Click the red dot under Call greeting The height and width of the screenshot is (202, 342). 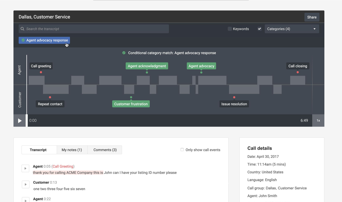pyautogui.click(x=41, y=72)
